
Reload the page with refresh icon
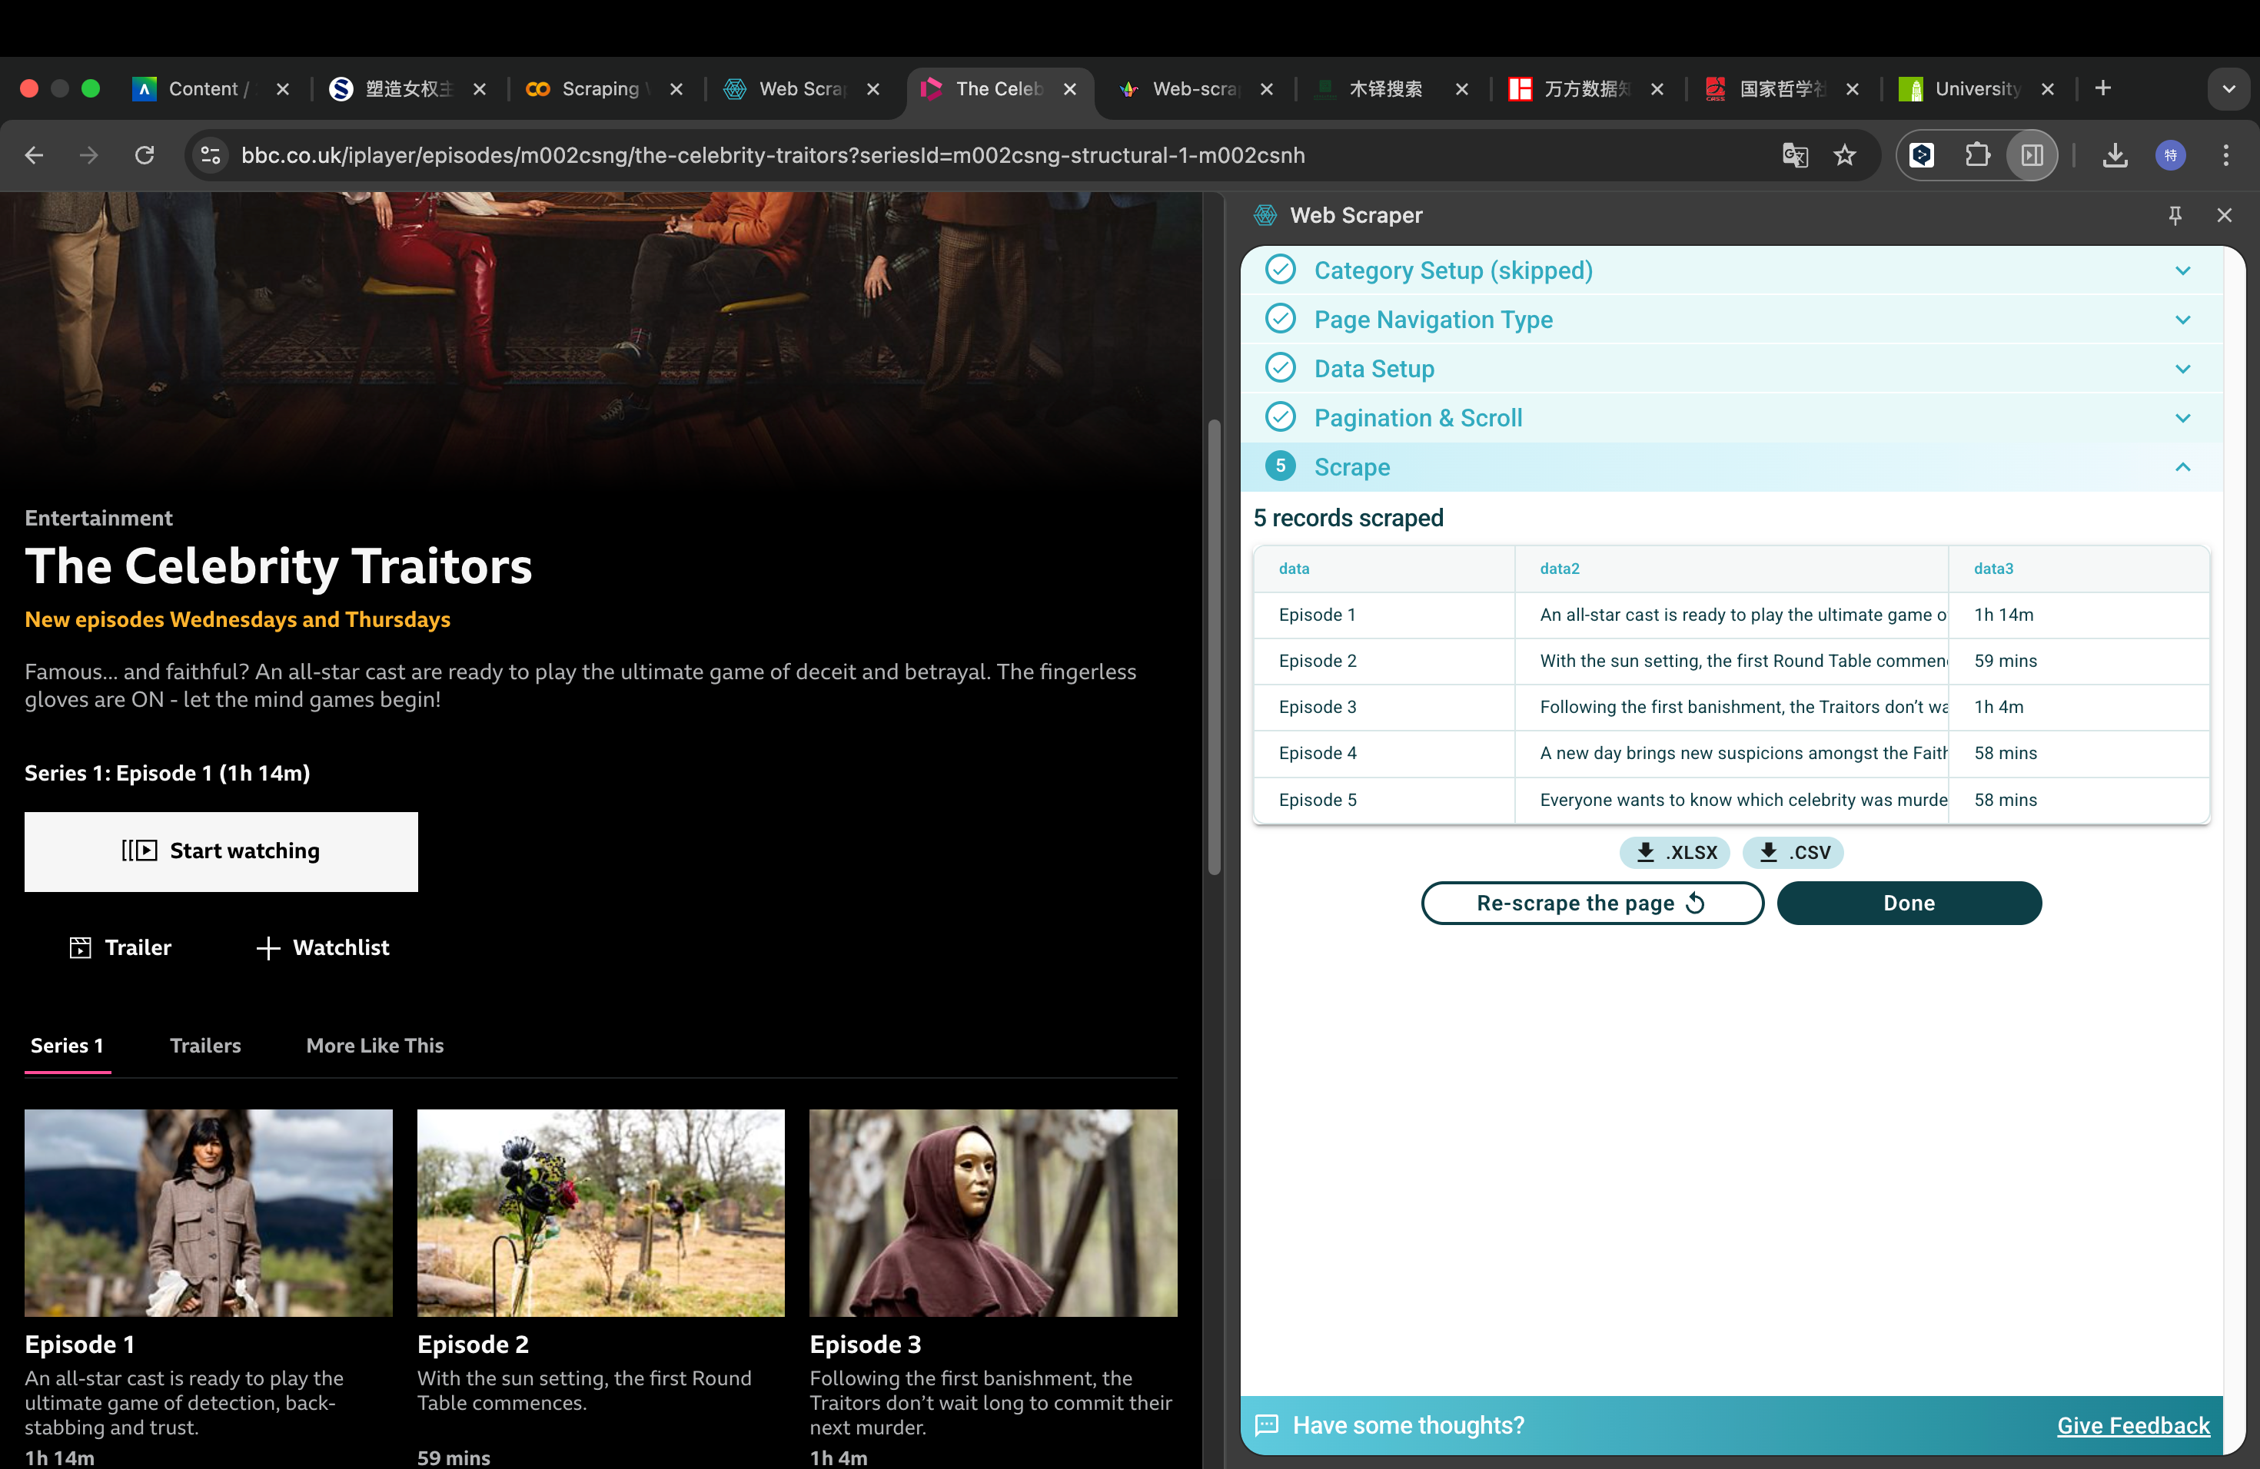click(x=145, y=154)
